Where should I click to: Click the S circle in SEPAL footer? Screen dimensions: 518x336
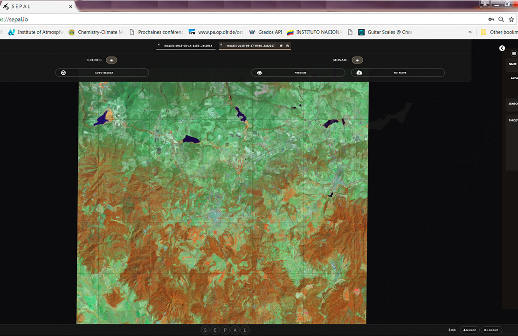tap(205, 330)
